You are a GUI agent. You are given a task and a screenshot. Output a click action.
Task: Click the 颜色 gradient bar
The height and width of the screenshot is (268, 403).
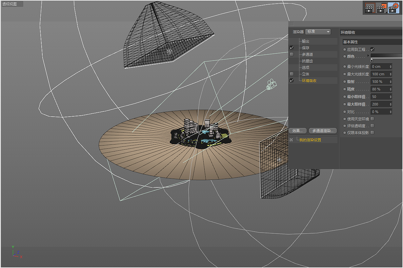coord(387,56)
